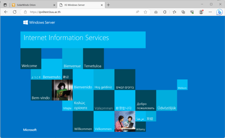
Task: Refresh the IIS Windows Server page
Action: pyautogui.click(x=15, y=12)
